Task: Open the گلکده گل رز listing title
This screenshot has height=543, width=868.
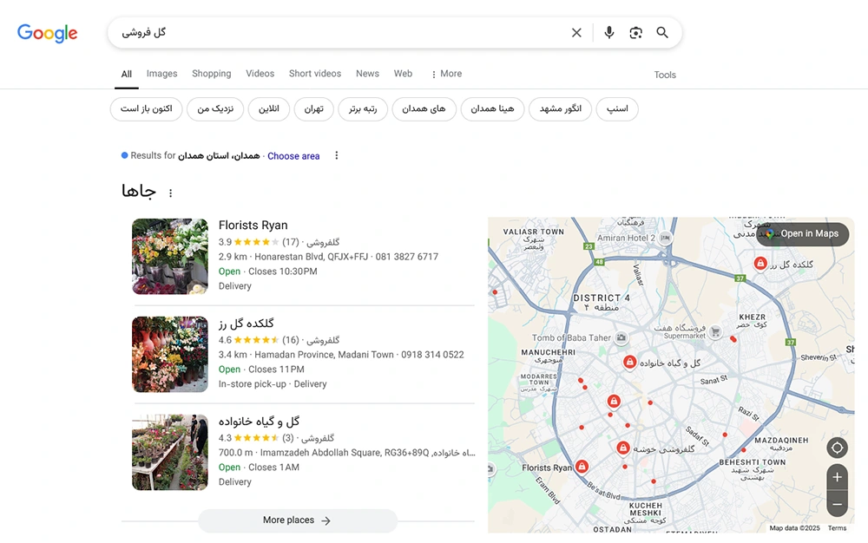Action: 247,323
